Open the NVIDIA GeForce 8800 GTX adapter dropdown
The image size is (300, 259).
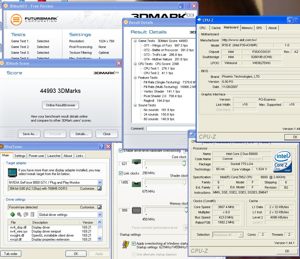[100, 183]
